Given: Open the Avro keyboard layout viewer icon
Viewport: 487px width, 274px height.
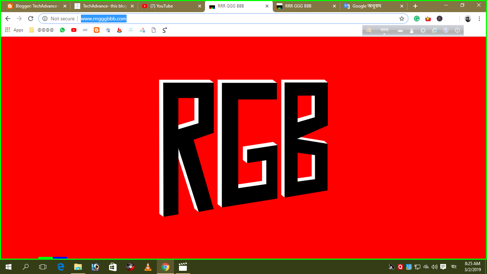Looking at the screenshot, I should point(400,31).
